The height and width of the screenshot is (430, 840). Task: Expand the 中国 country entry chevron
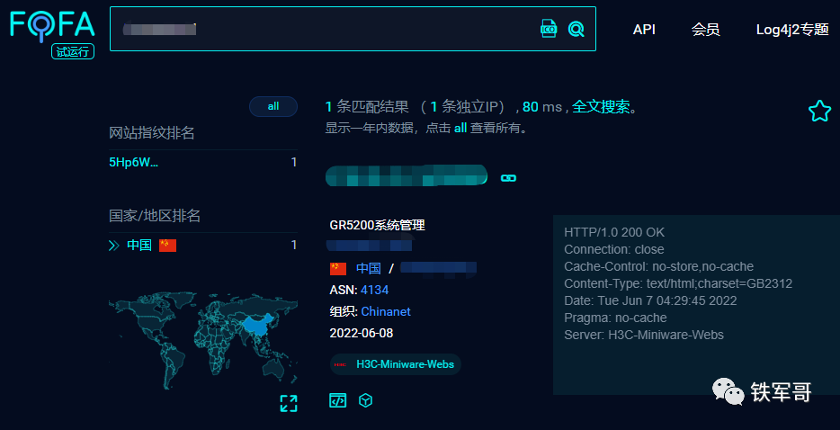[113, 246]
